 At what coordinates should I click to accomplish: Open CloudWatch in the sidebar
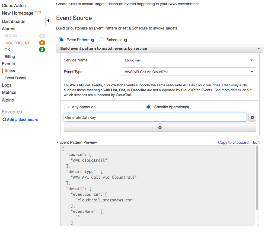tap(14, 5)
